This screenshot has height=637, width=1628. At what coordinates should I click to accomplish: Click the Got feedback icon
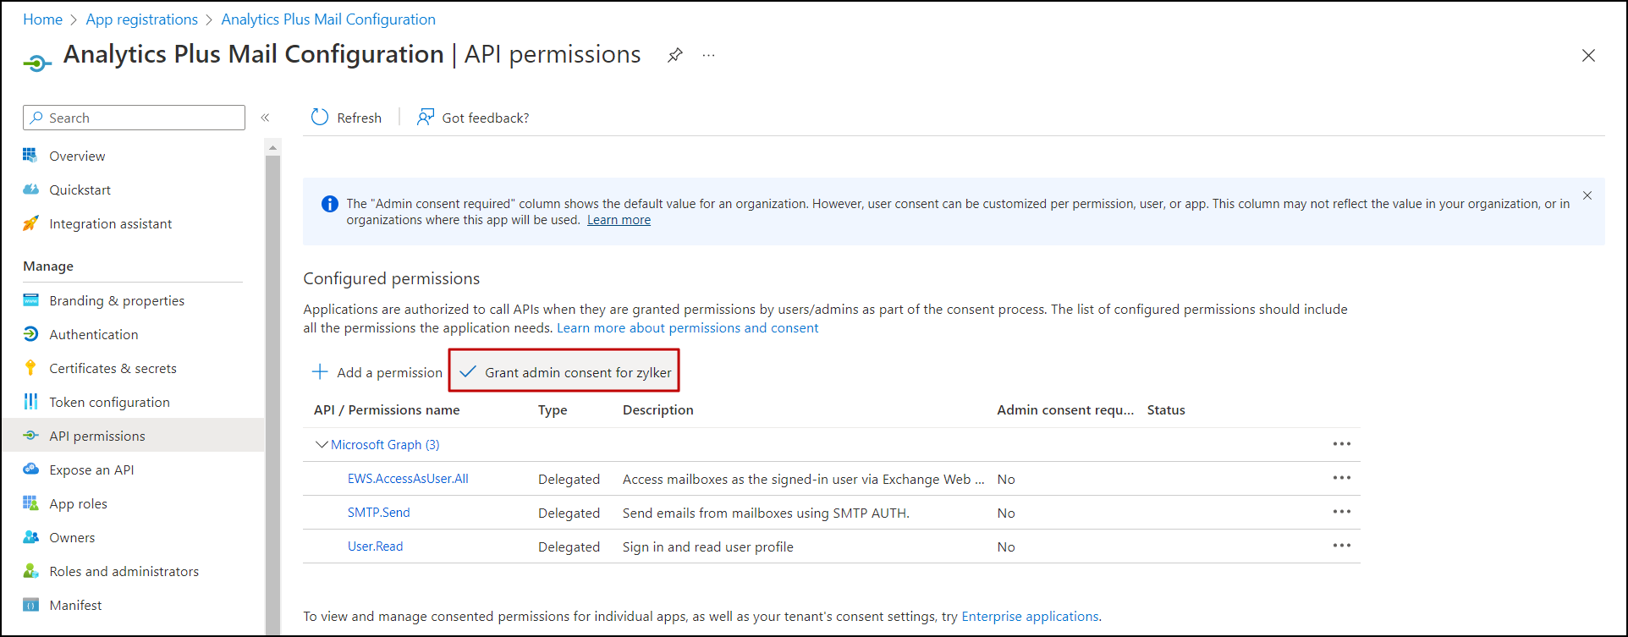(x=426, y=118)
